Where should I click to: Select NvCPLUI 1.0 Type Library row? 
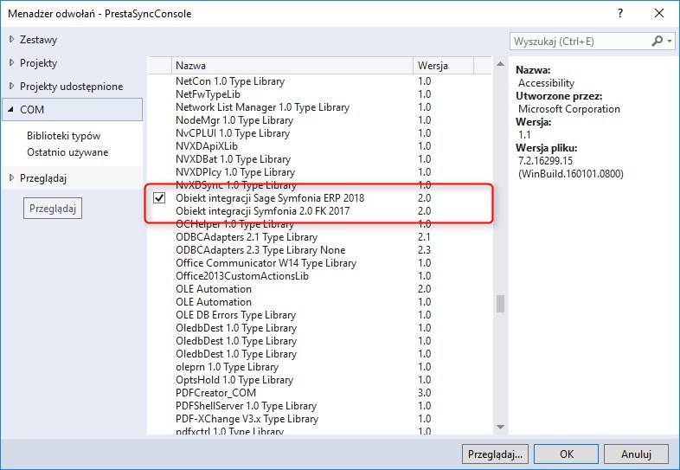coord(320,133)
